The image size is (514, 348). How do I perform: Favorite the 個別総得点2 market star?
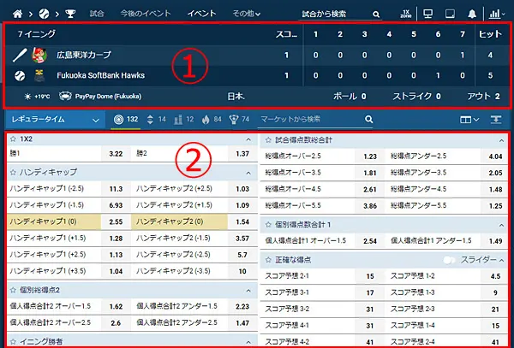[x=13, y=290]
